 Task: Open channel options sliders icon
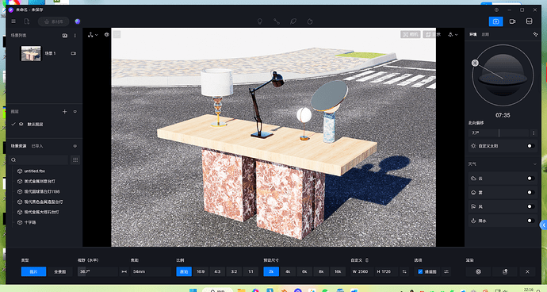446,271
